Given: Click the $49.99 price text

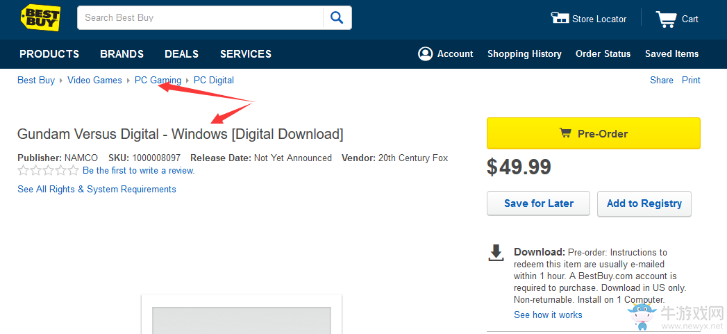Looking at the screenshot, I should 519,167.
